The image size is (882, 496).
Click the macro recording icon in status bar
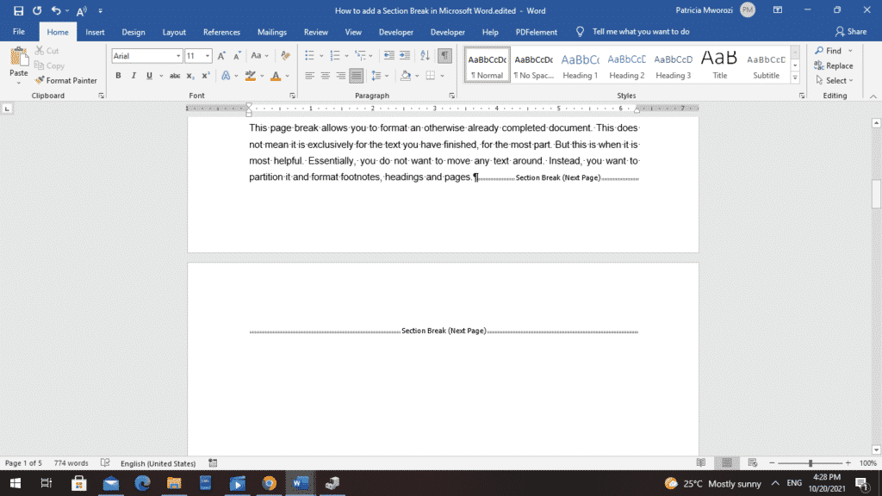click(213, 462)
